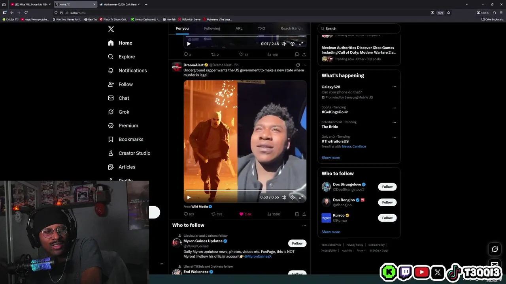Switch to the TXQ tab

[261, 28]
